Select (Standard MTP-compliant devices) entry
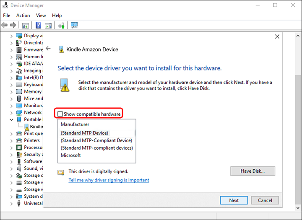Image resolution: width=302 pixels, height=220 pixels. [97, 148]
